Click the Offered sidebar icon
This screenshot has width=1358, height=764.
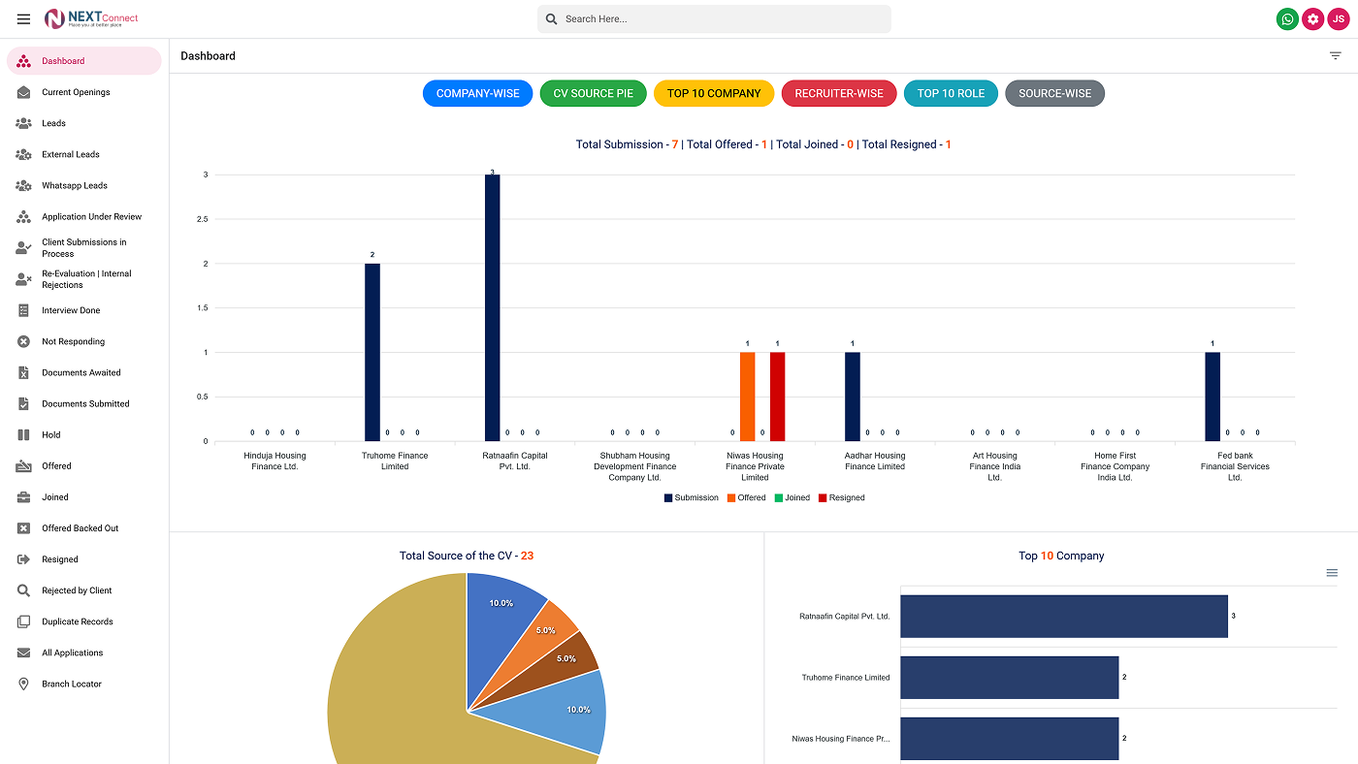[x=24, y=466]
